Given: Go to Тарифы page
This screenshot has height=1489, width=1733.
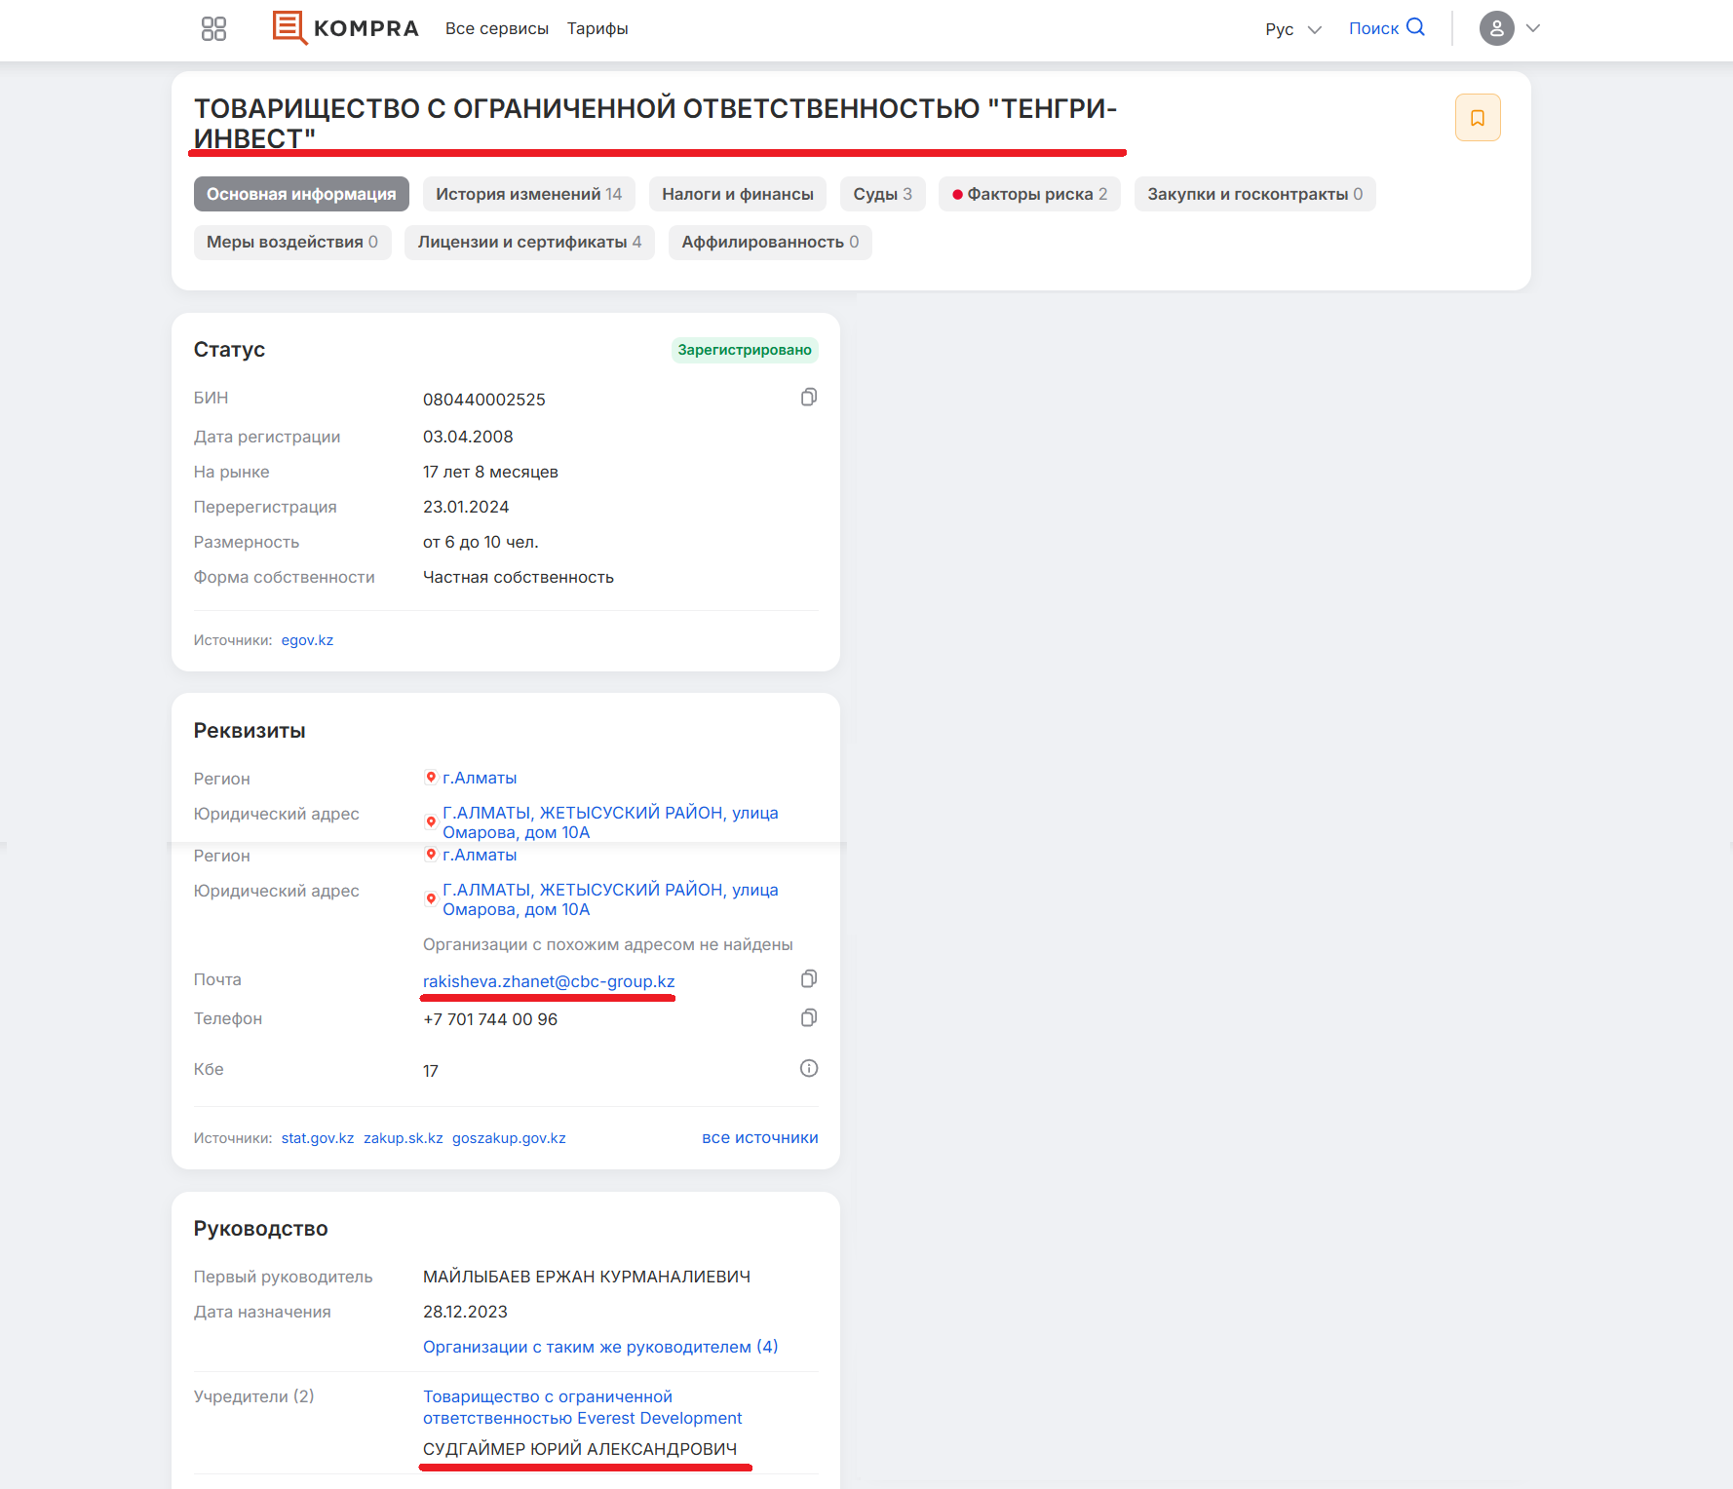Looking at the screenshot, I should pyautogui.click(x=597, y=28).
